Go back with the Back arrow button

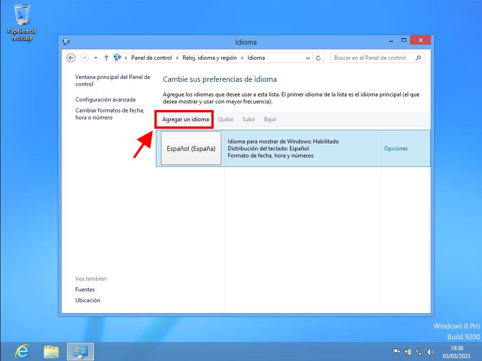[71, 58]
